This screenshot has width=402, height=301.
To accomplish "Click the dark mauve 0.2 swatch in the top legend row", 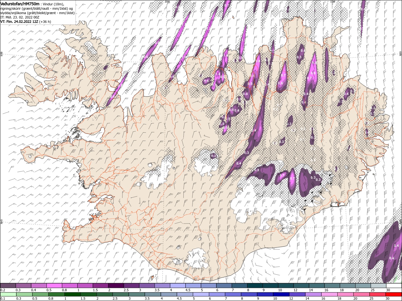I will click(x=8, y=286).
